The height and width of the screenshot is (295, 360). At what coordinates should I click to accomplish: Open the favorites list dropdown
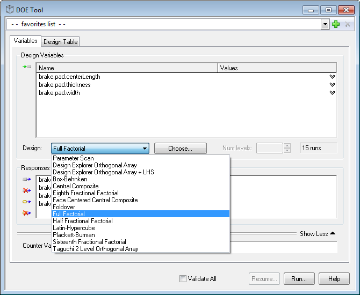point(325,24)
